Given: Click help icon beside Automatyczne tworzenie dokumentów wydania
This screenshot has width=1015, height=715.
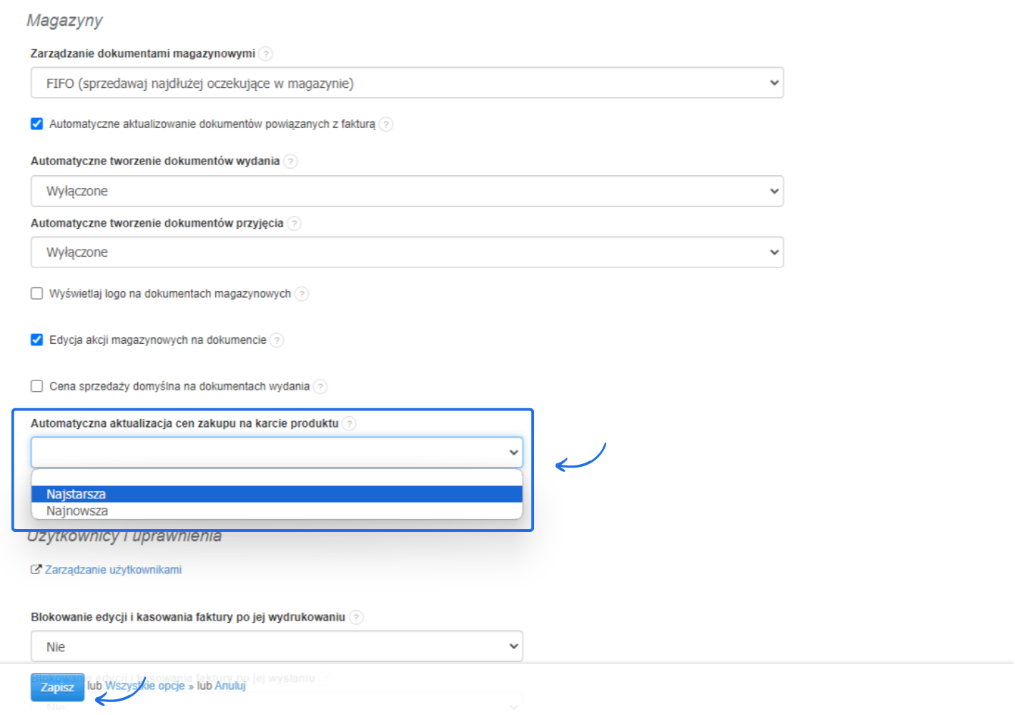Looking at the screenshot, I should pyautogui.click(x=290, y=161).
